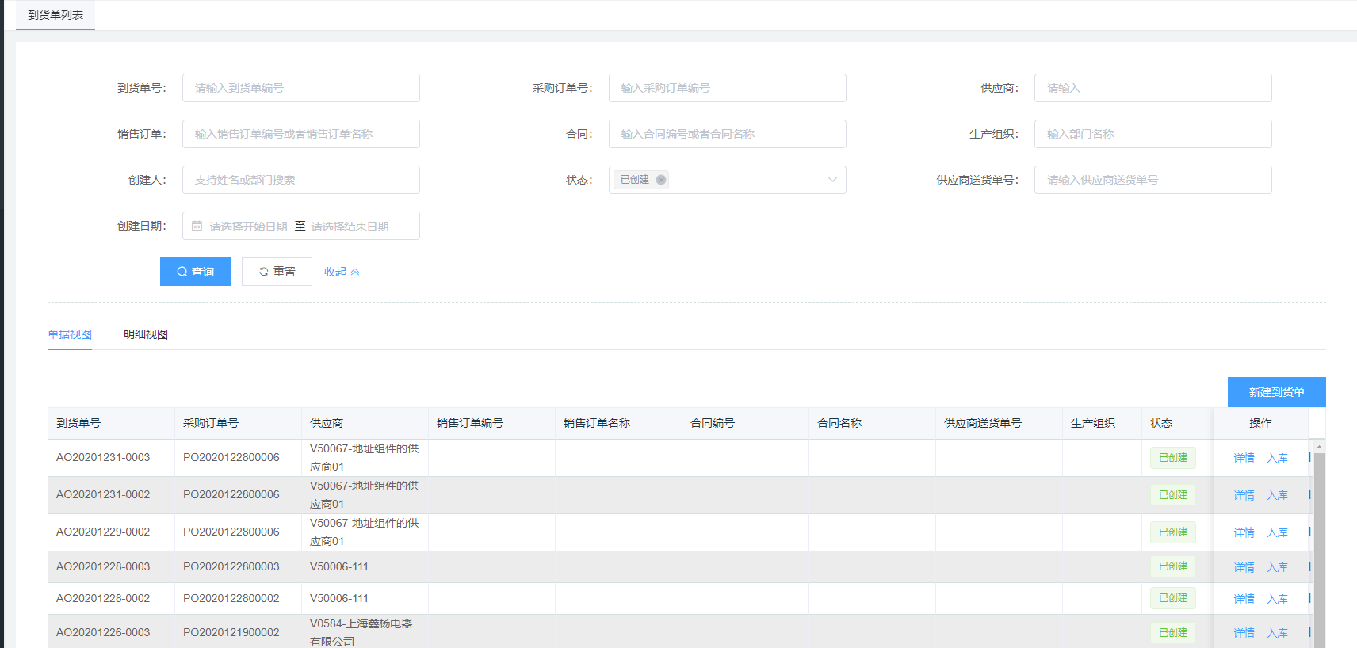
Task: Click 入库 for AO20201231-0002
Action: click(1277, 495)
